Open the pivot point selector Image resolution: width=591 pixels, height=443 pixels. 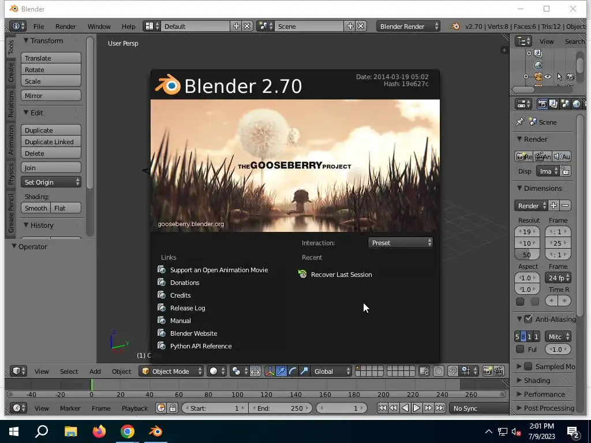[240, 371]
